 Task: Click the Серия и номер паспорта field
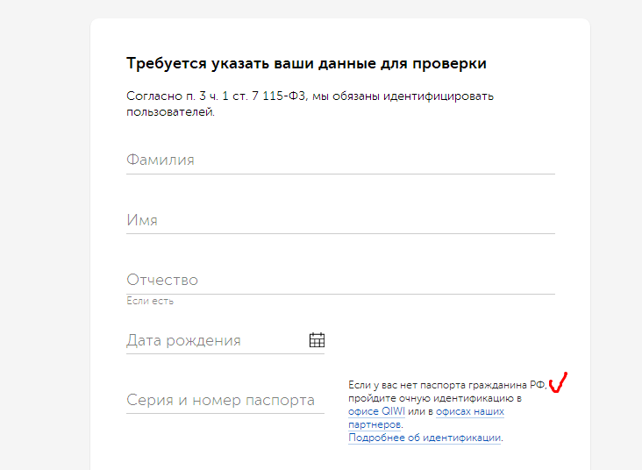[x=221, y=400]
